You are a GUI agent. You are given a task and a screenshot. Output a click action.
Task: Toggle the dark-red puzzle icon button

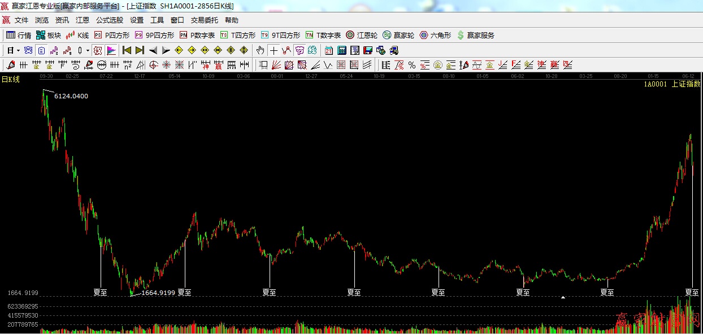98,50
